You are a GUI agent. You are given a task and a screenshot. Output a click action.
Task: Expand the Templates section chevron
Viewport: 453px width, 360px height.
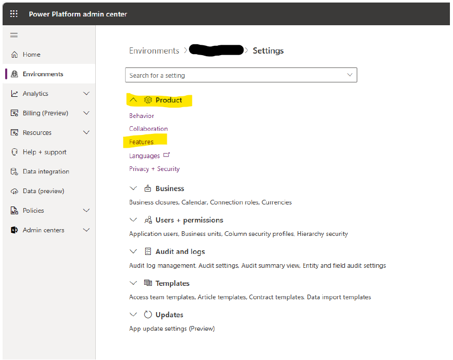click(133, 283)
